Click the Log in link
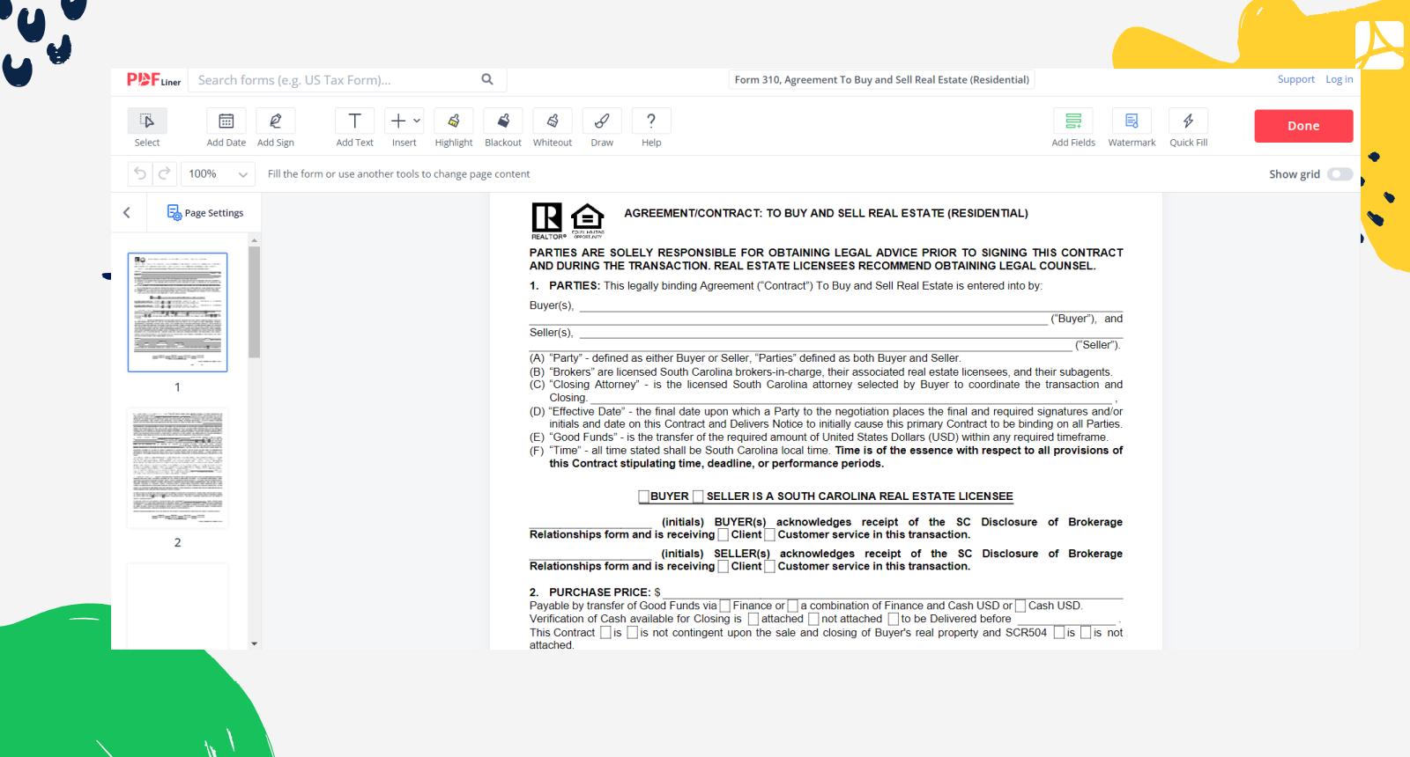Image resolution: width=1410 pixels, height=757 pixels. coord(1339,79)
